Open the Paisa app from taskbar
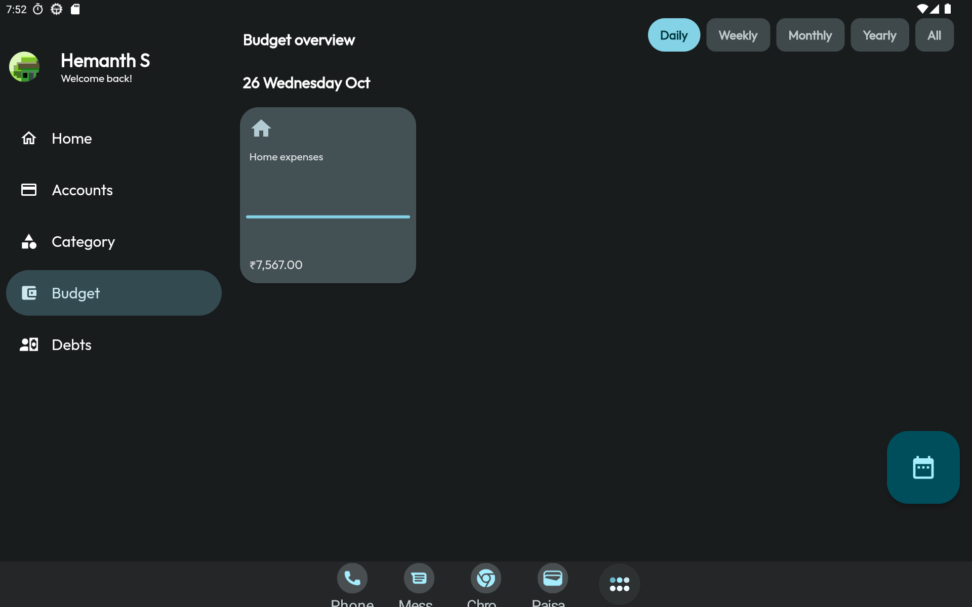 (552, 578)
